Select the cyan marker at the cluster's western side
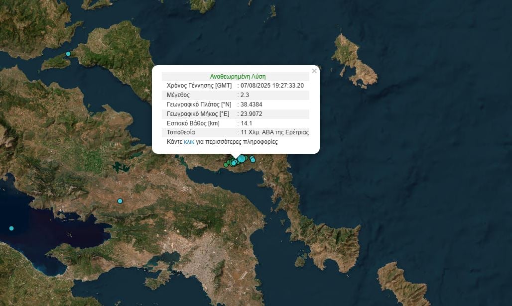The width and height of the screenshot is (512, 306). [x=234, y=163]
